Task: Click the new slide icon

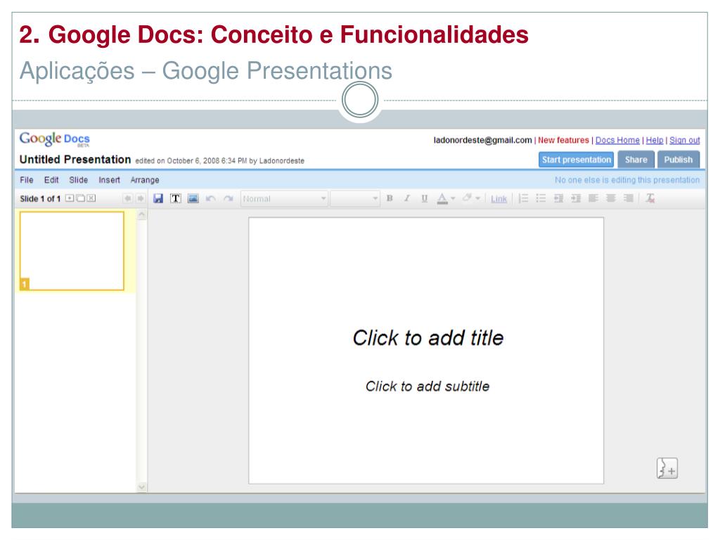Action: [70, 198]
